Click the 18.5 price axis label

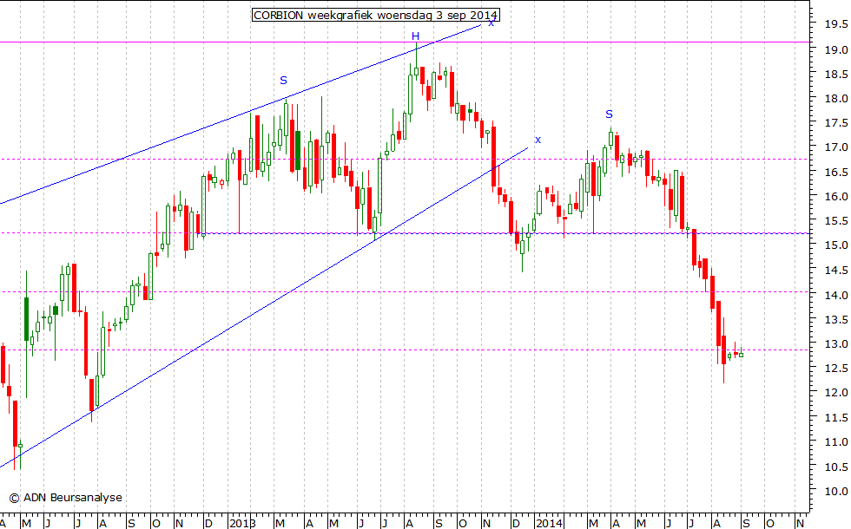point(836,74)
